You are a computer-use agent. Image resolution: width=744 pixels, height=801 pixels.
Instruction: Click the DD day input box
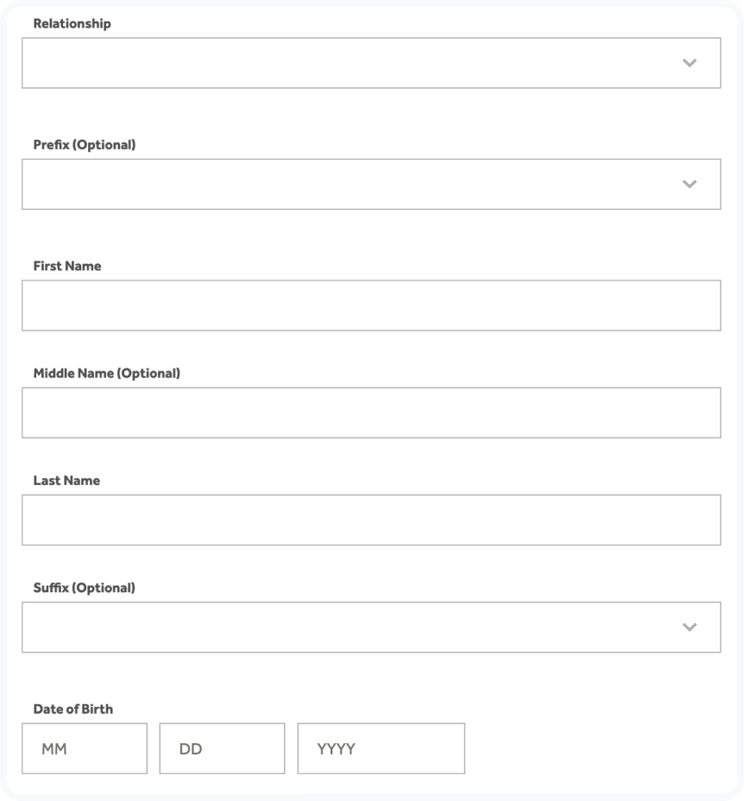tap(222, 747)
